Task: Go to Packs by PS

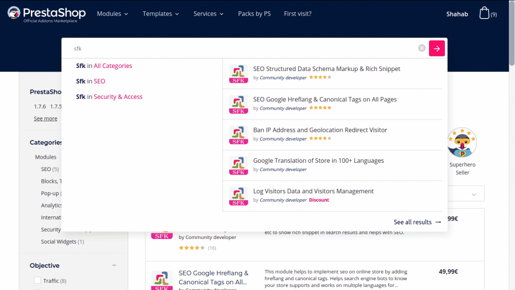Action: point(254,14)
